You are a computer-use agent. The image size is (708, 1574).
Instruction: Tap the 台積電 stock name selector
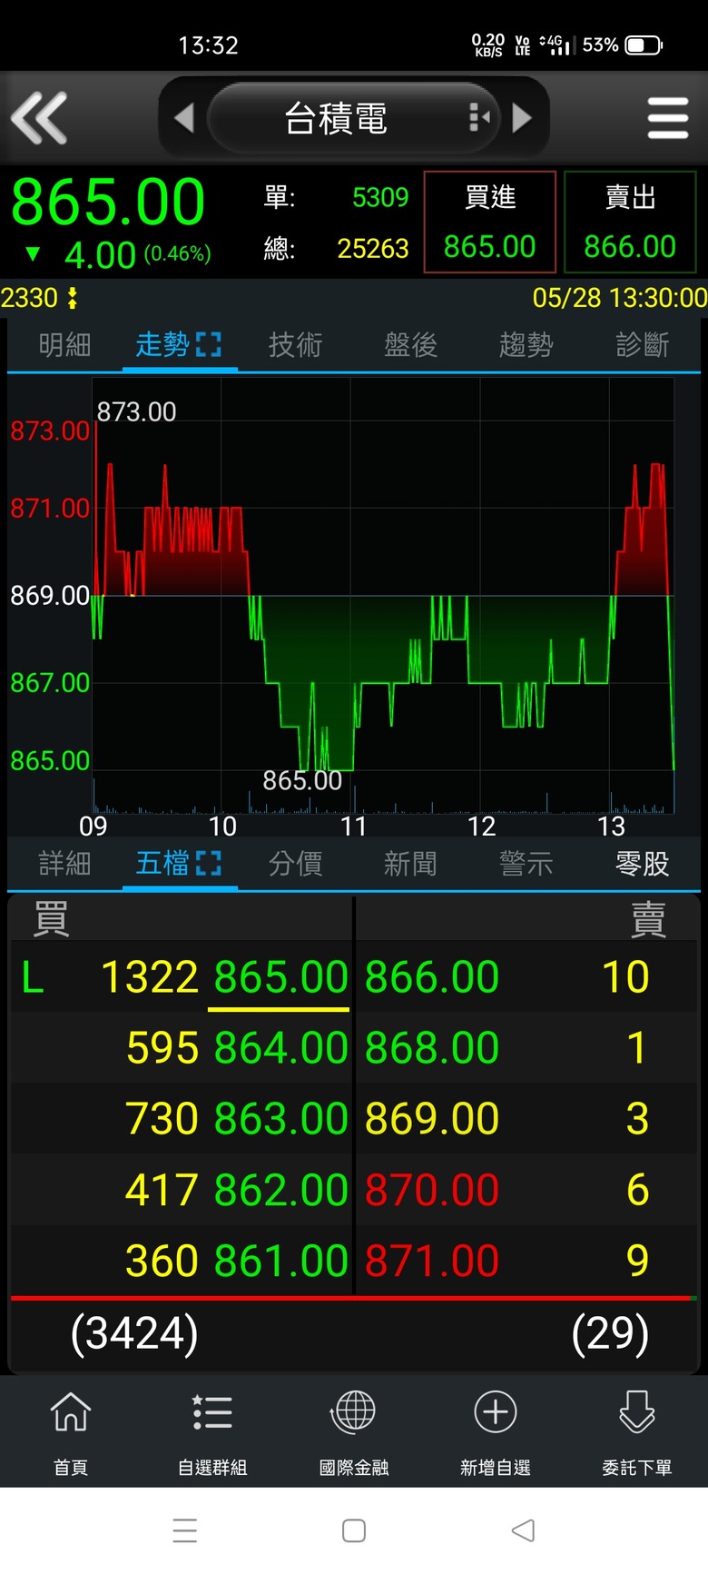[x=353, y=118]
